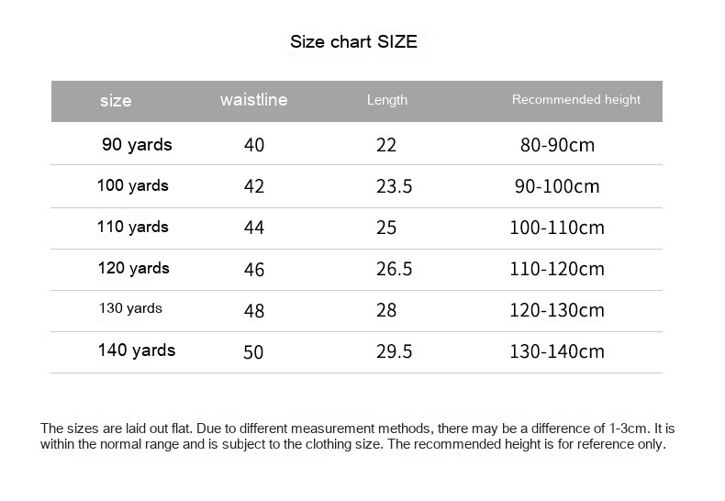Screen dimensions: 725x501
Task: Select the "Recommended height" column header
Action: pyautogui.click(x=575, y=100)
